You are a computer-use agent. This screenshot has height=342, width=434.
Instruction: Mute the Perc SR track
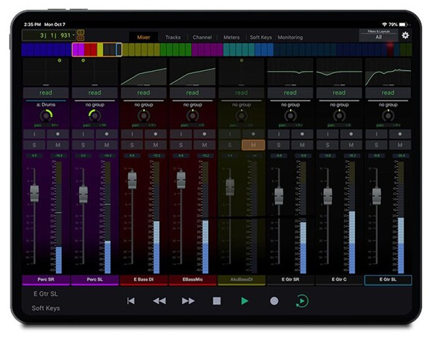click(x=57, y=145)
